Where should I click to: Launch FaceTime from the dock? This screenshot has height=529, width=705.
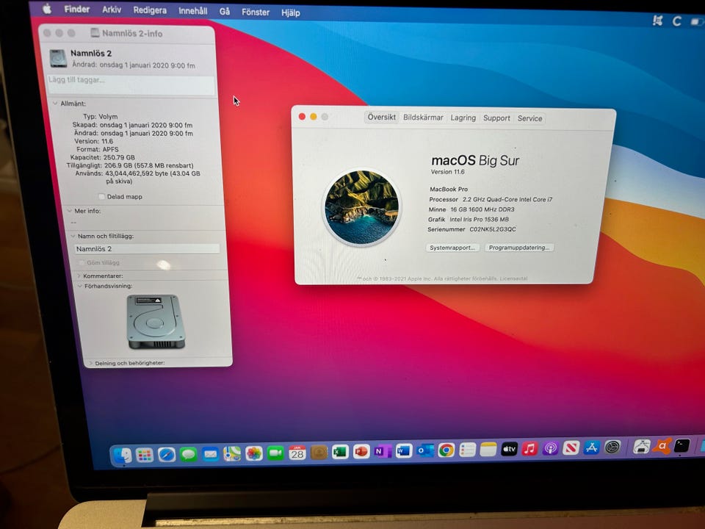tap(275, 453)
